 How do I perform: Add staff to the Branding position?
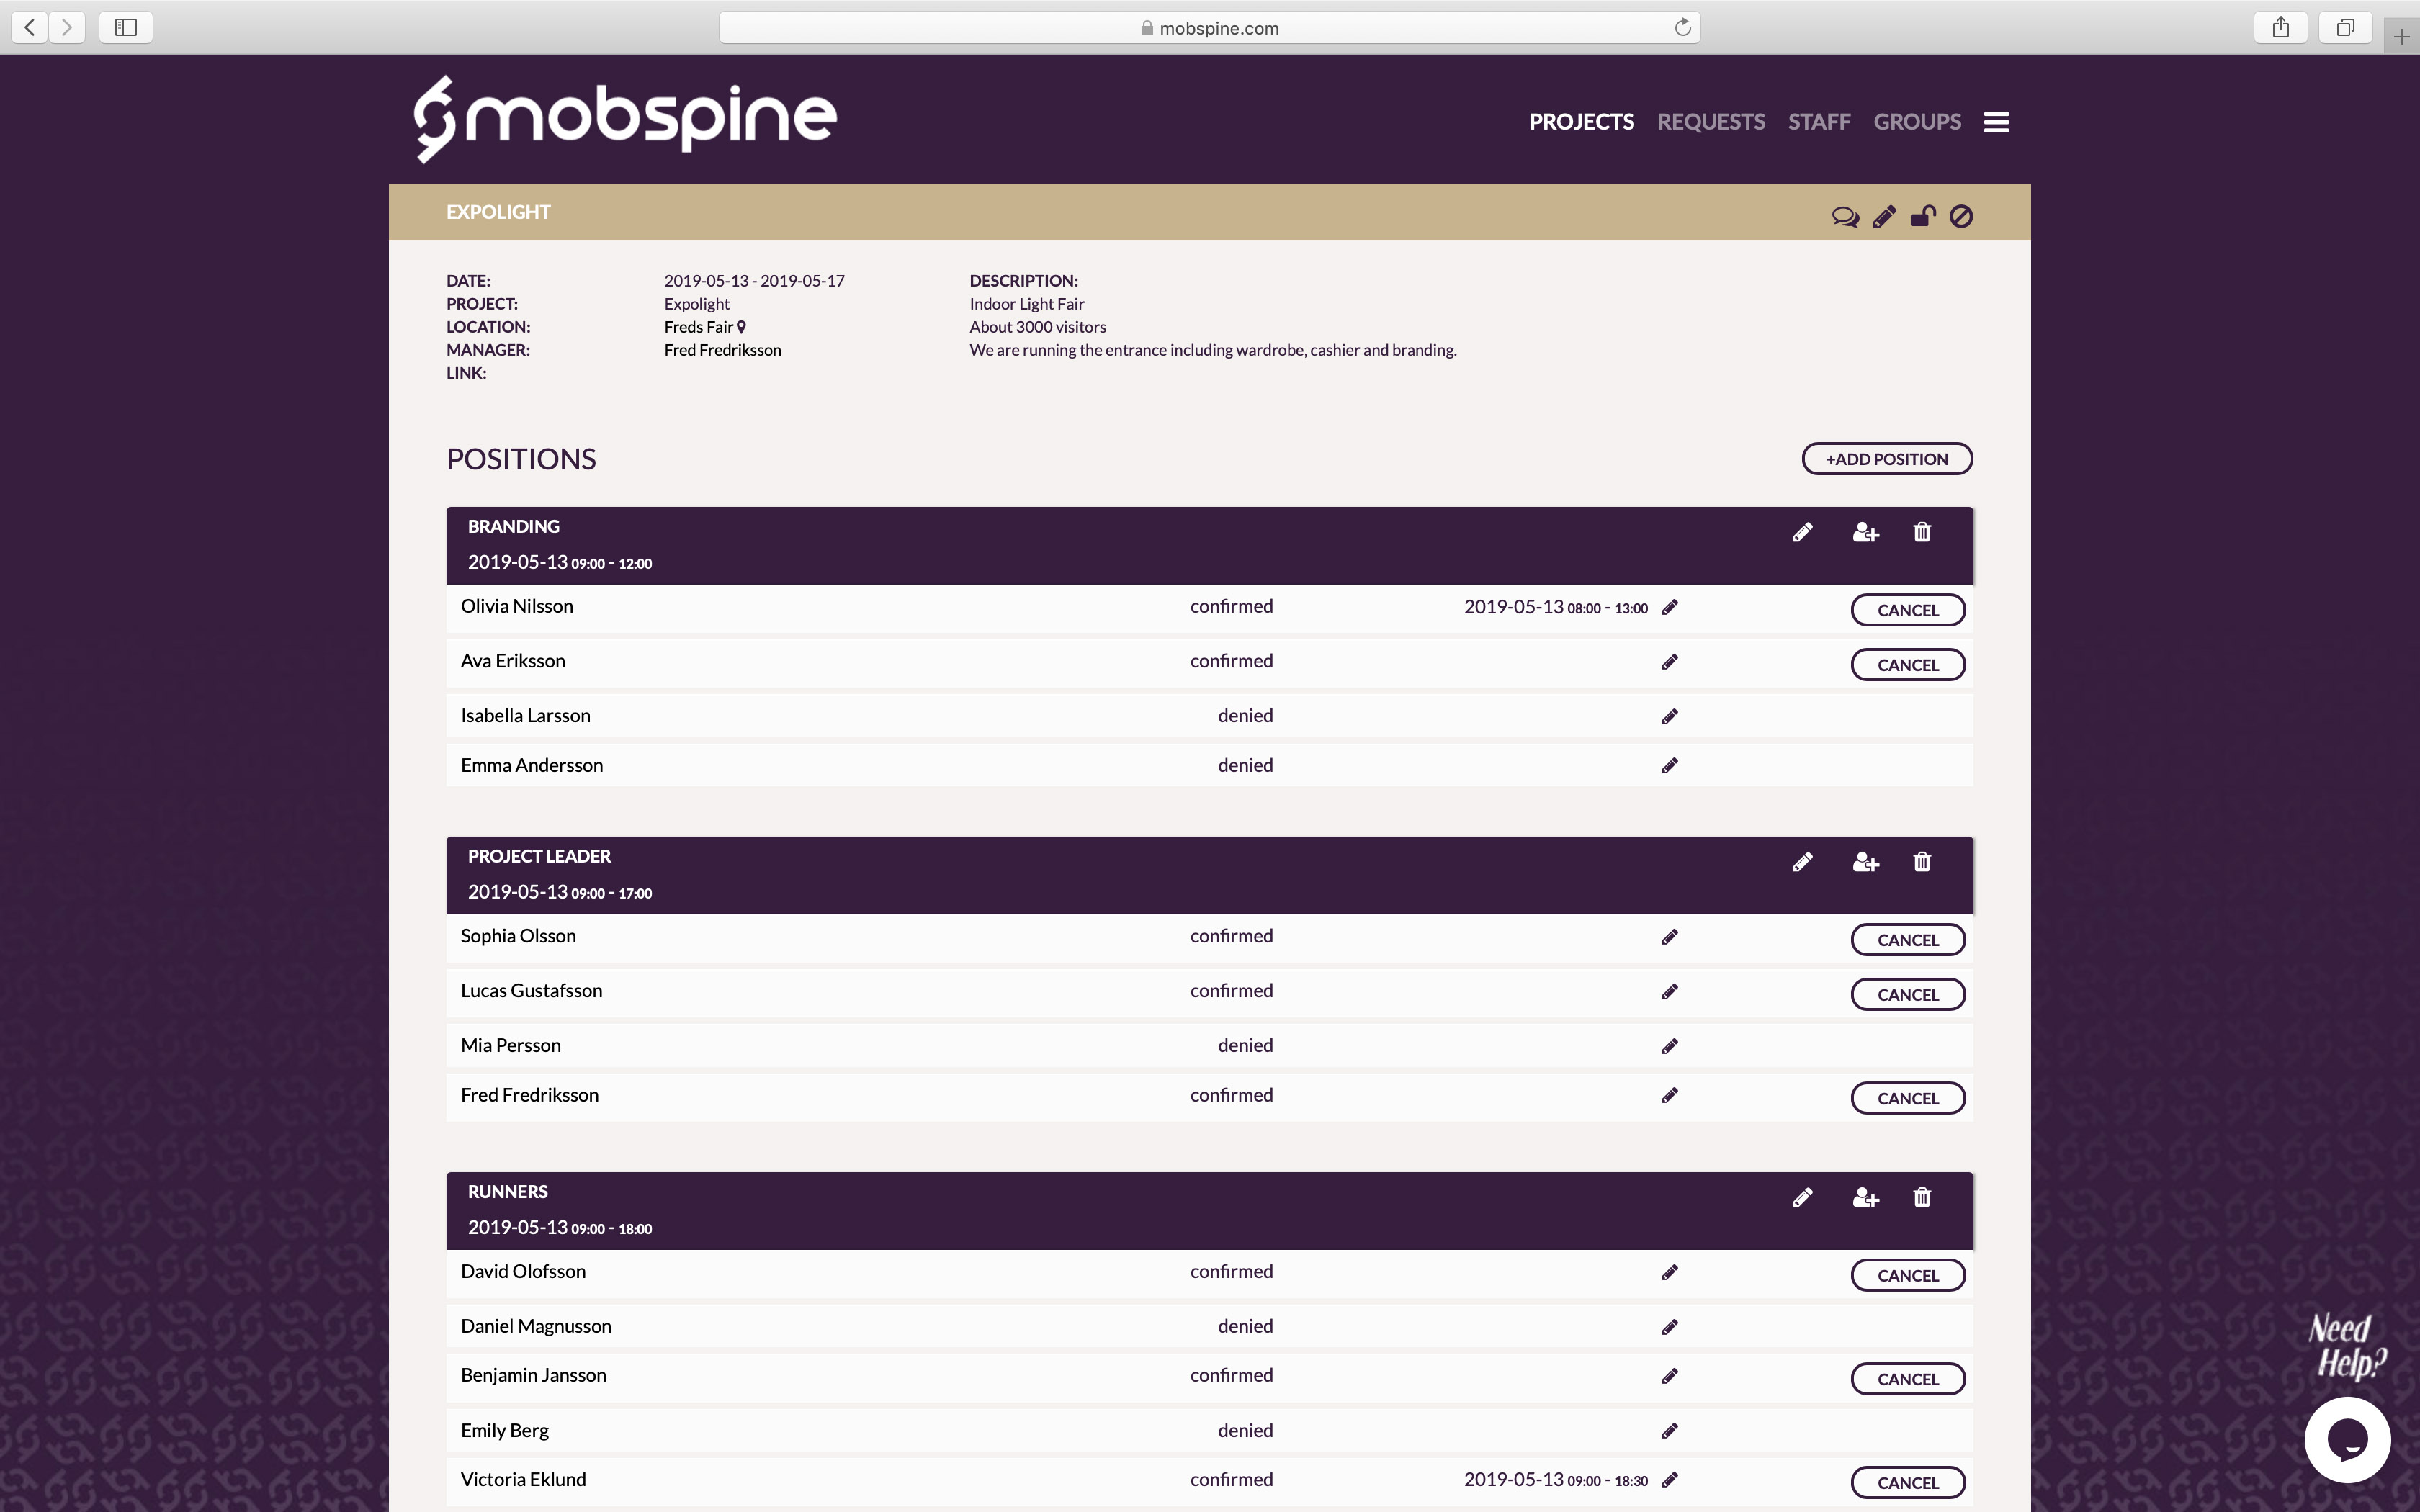pyautogui.click(x=1865, y=532)
